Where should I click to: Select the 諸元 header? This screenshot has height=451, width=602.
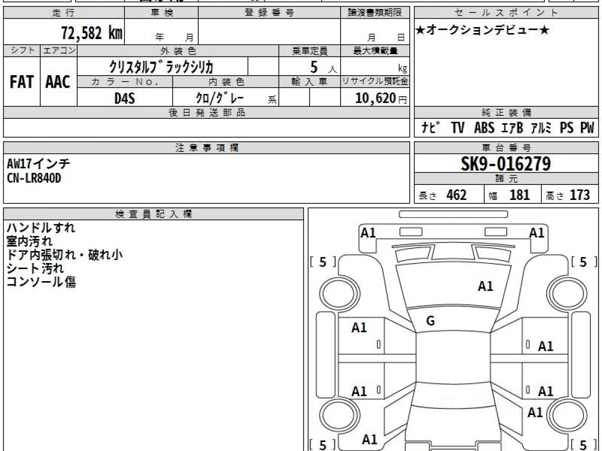pos(507,179)
